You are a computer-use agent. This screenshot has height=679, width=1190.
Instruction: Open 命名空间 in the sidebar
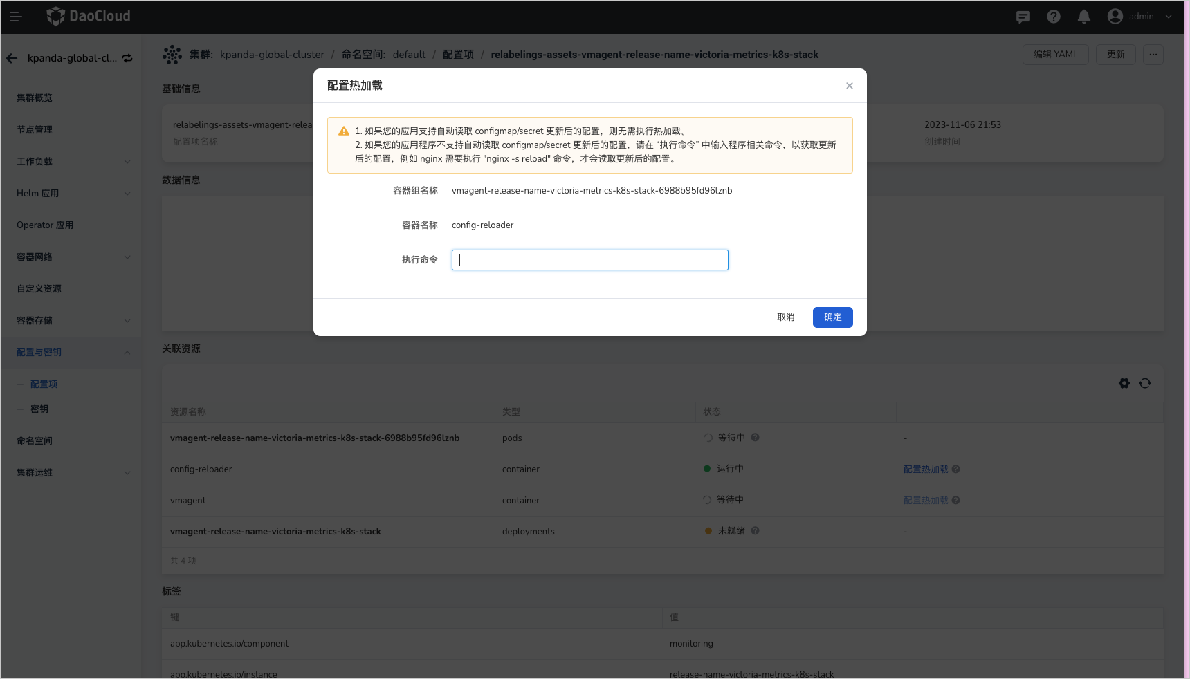click(x=35, y=441)
